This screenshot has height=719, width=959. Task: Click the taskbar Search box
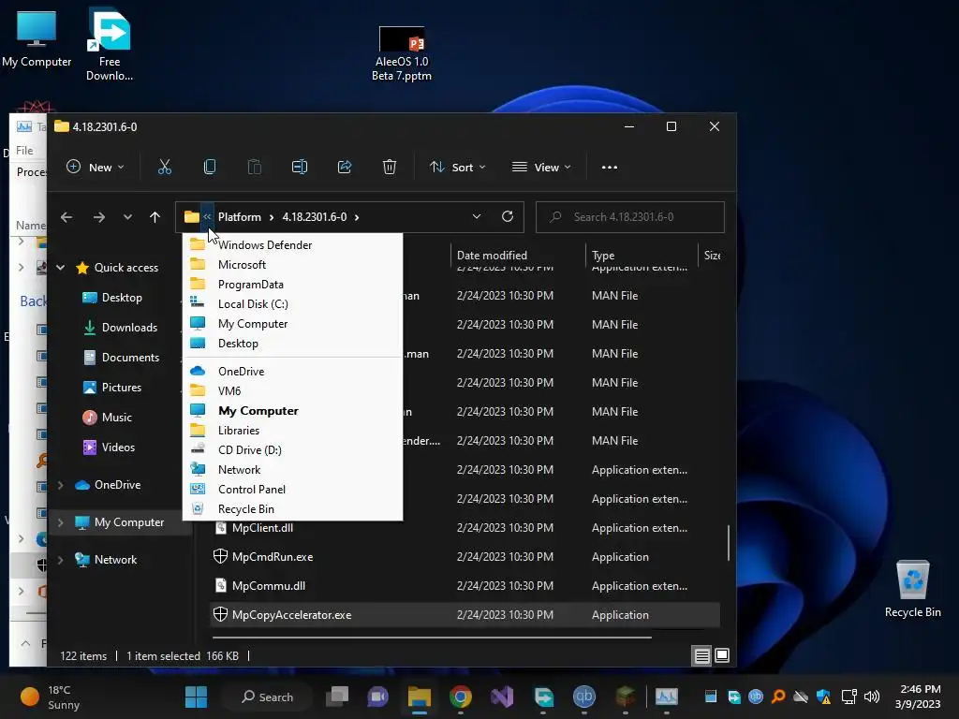267,697
